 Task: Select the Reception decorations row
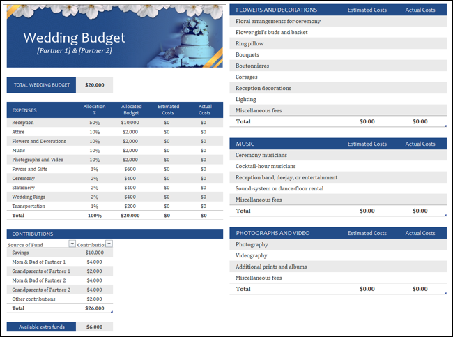point(338,88)
